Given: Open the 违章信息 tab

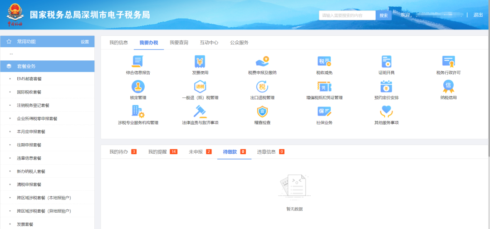Looking at the screenshot, I should (x=270, y=152).
